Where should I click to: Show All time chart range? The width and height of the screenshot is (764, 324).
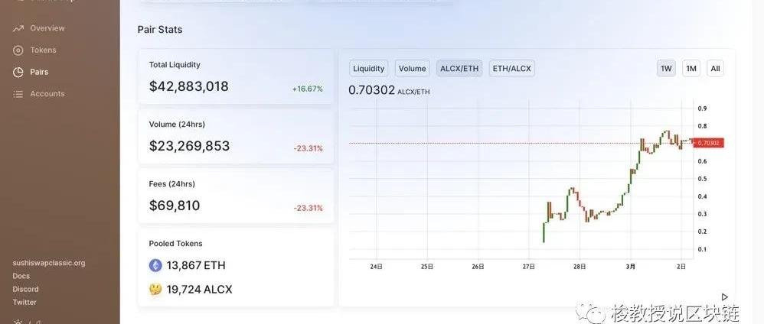click(715, 69)
